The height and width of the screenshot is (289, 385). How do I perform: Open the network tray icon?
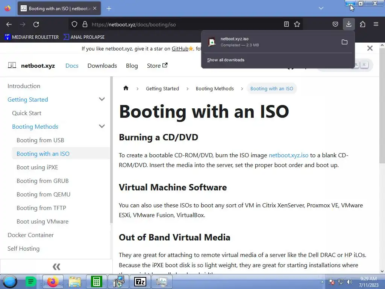pyautogui.click(x=341, y=282)
